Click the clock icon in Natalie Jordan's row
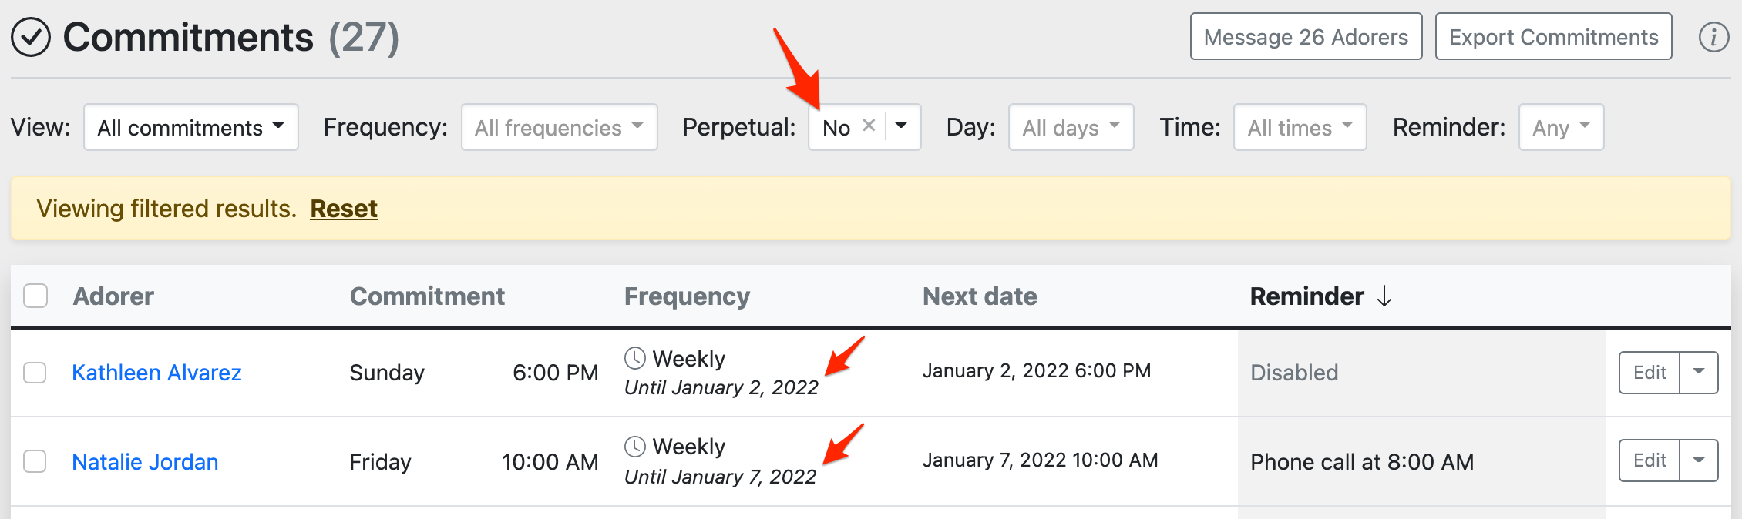This screenshot has height=519, width=1742. tap(634, 446)
